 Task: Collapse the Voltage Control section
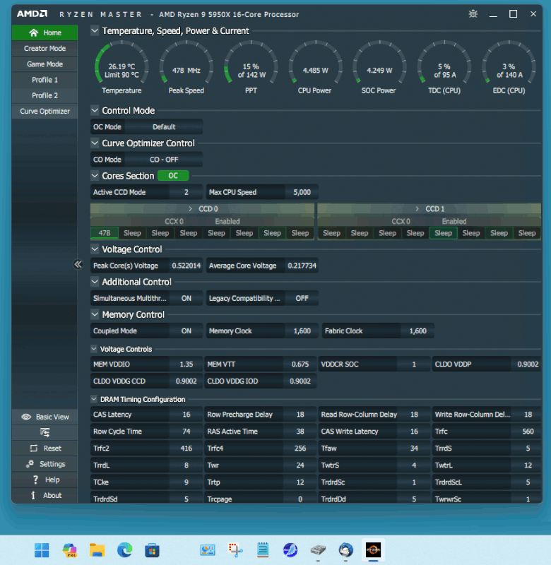click(x=95, y=249)
